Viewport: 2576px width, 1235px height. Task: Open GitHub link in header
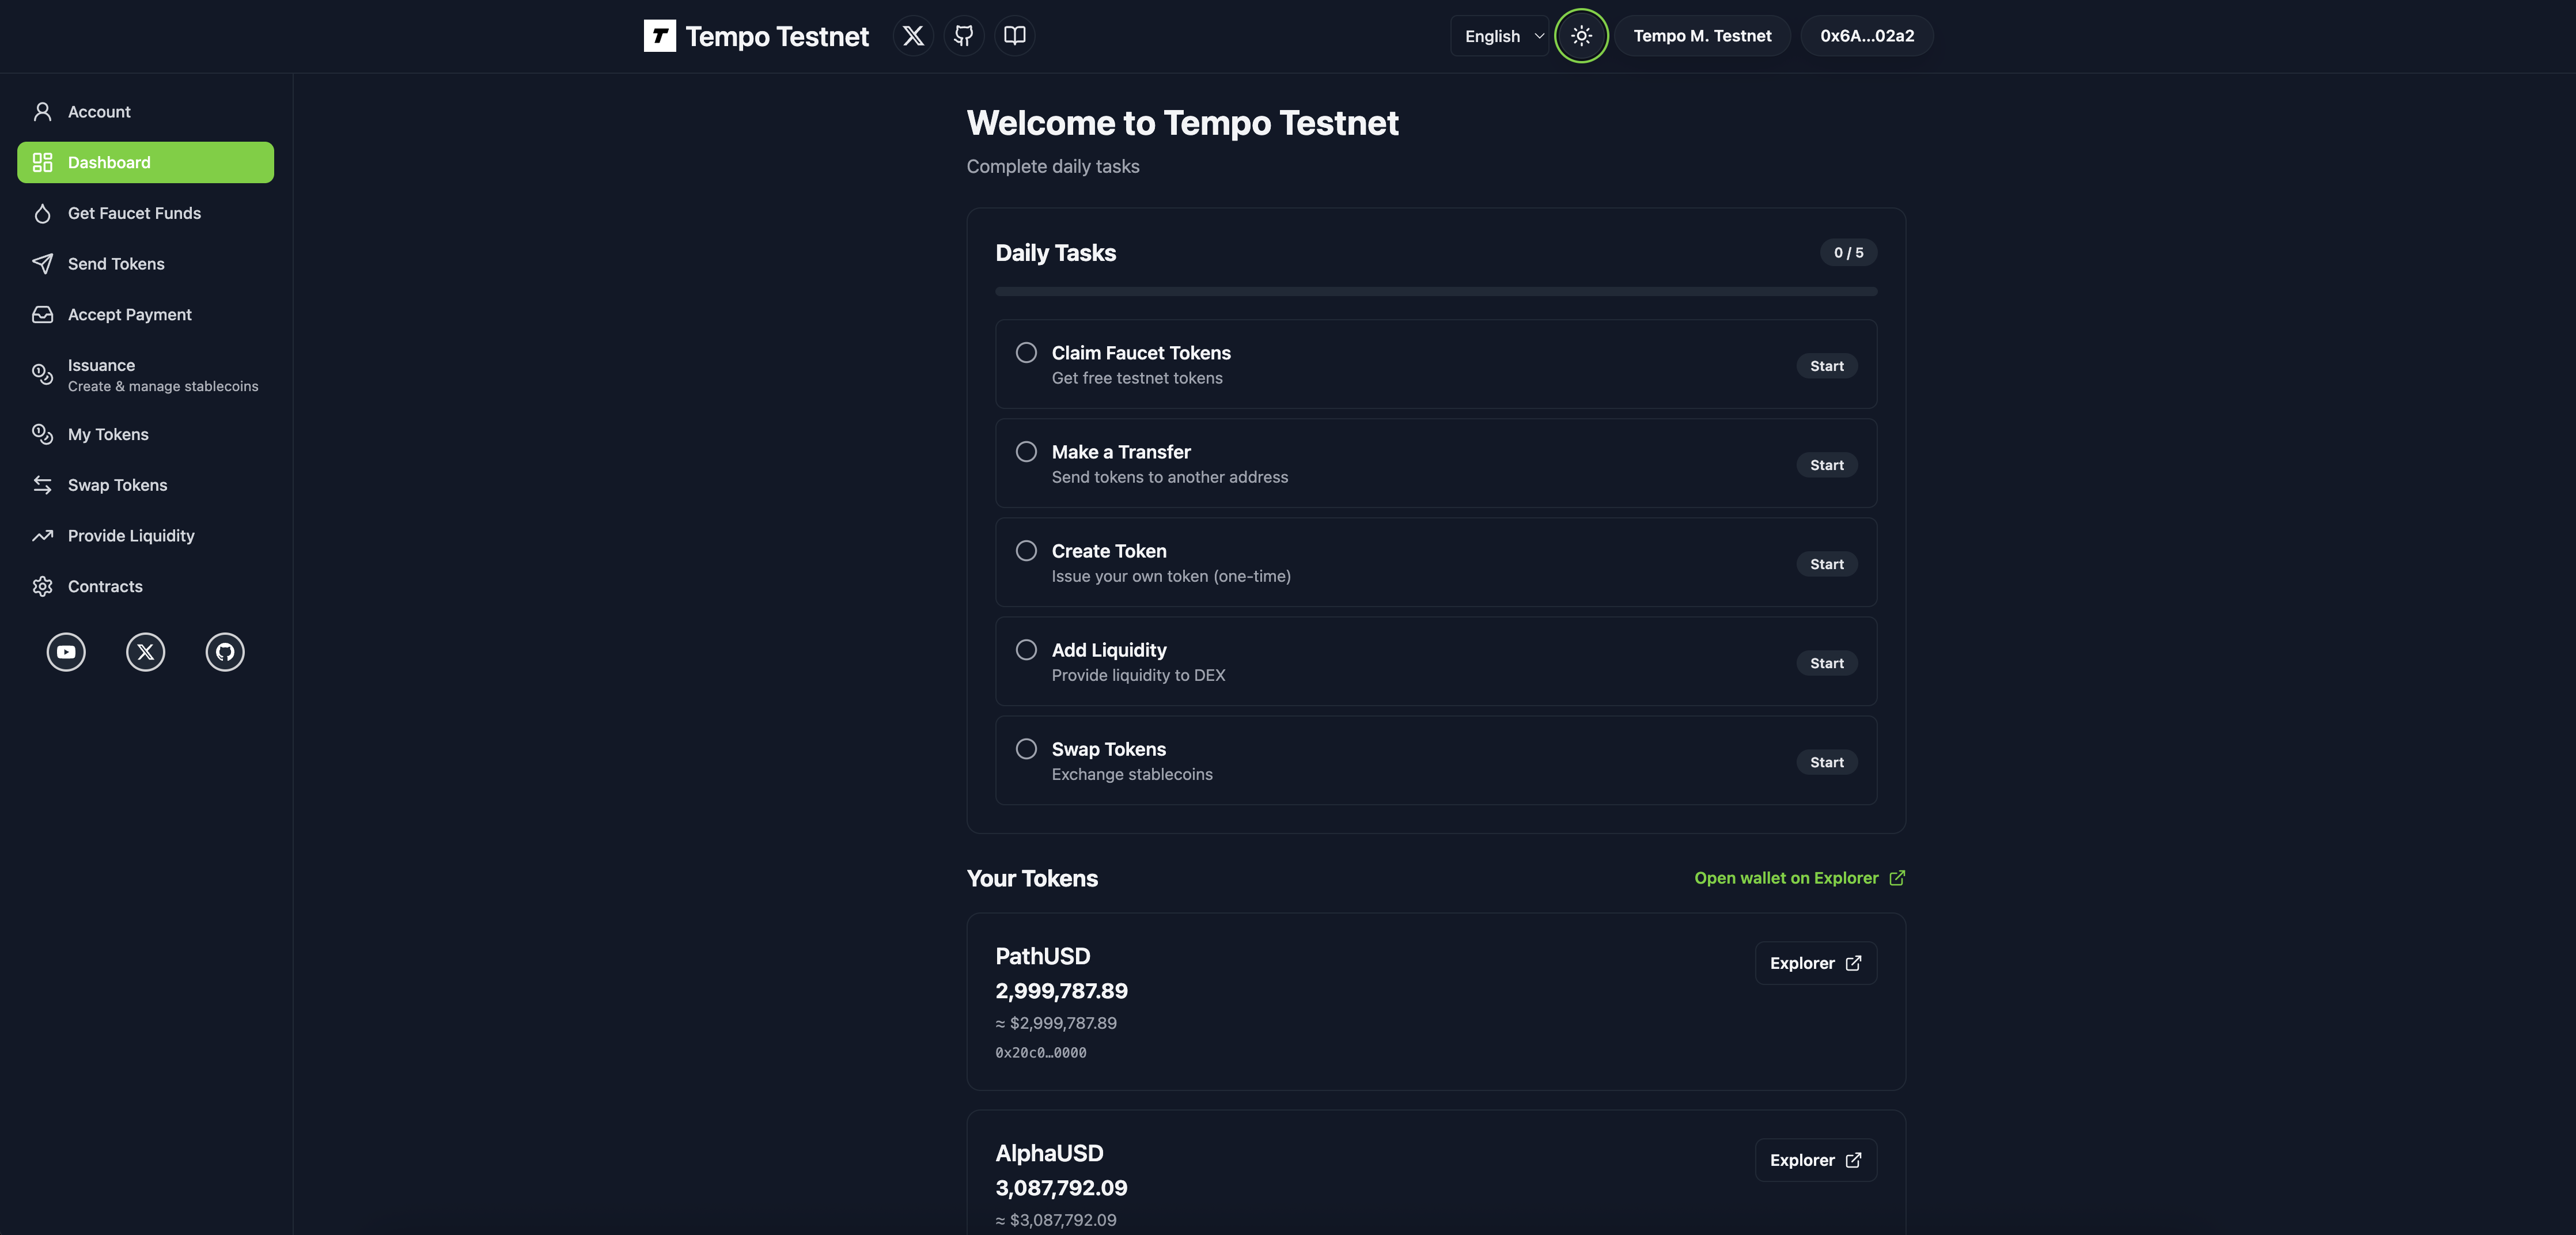(x=964, y=36)
